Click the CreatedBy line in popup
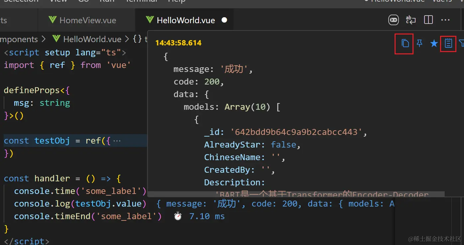This screenshot has height=245, width=464. (x=239, y=170)
